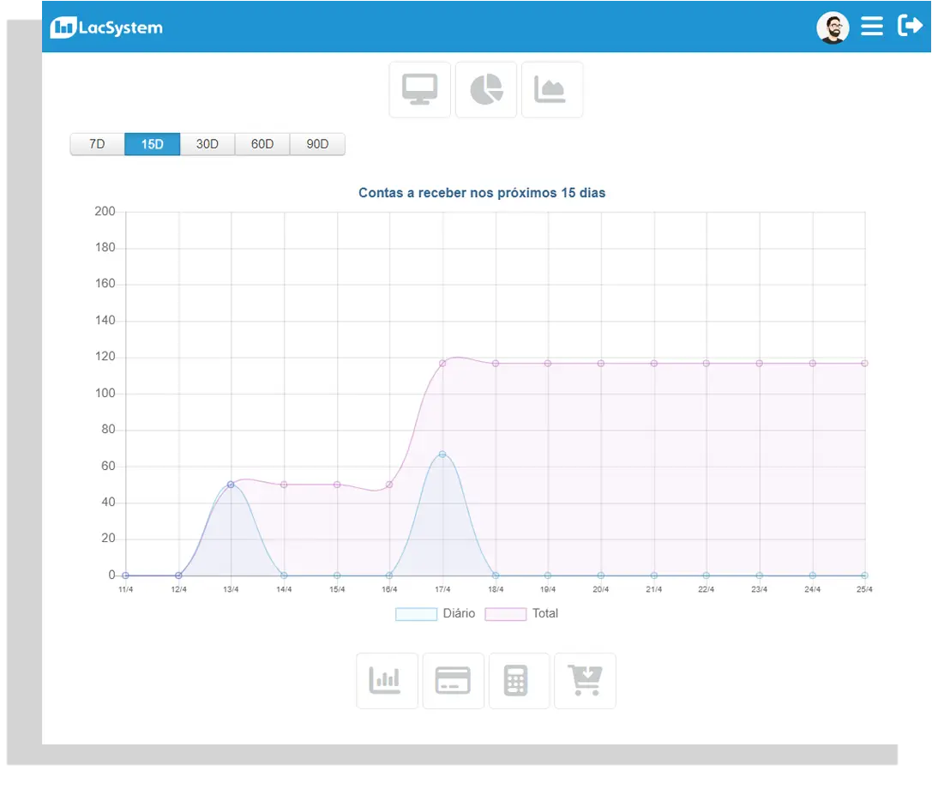Image resolution: width=932 pixels, height=789 pixels.
Task: Open the shopping cart icon
Action: 585,681
